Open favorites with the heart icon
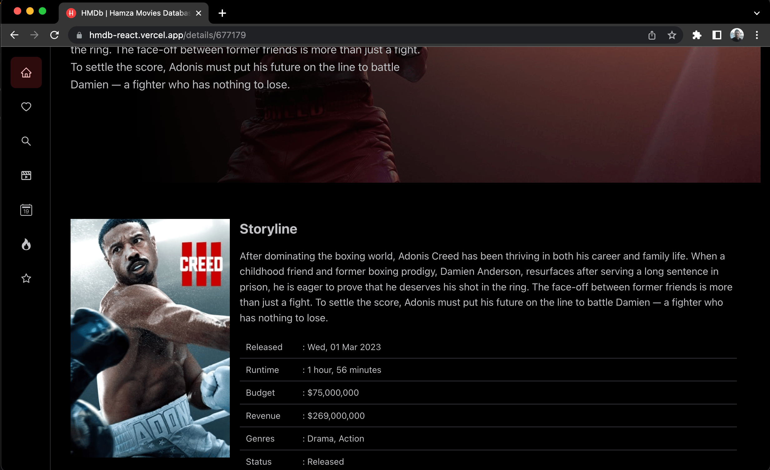The width and height of the screenshot is (770, 470). pyautogui.click(x=26, y=107)
